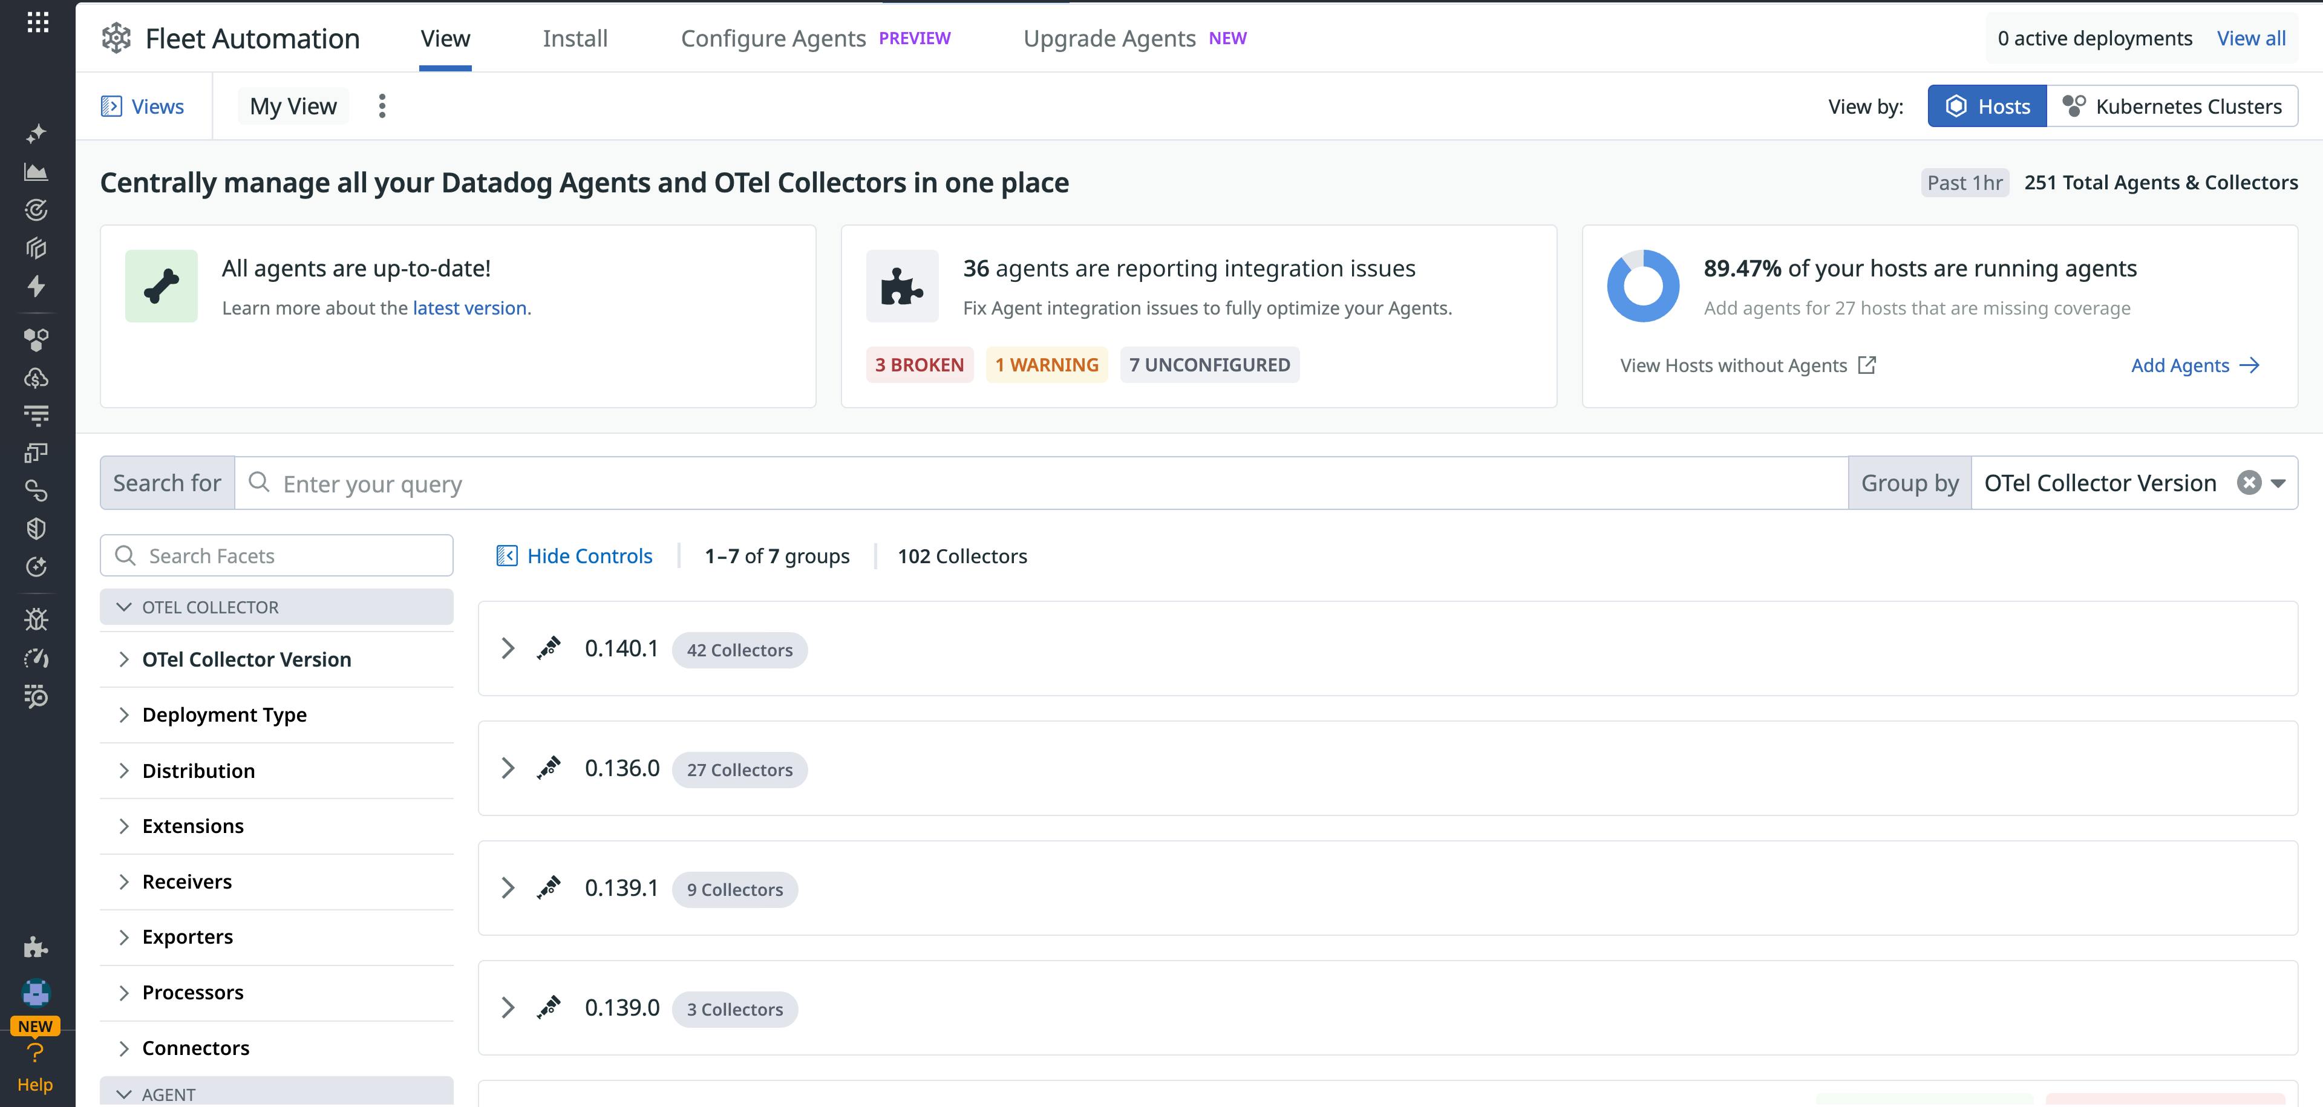The image size is (2323, 1107).
Task: Switch view to Kubernetes Clusters
Action: [2172, 106]
